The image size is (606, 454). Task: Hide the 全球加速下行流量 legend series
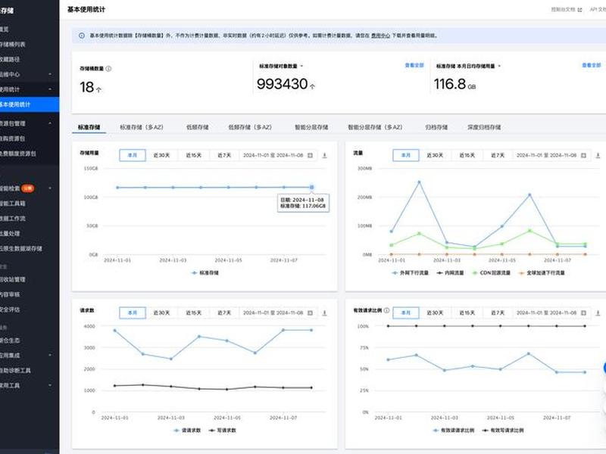coord(542,272)
